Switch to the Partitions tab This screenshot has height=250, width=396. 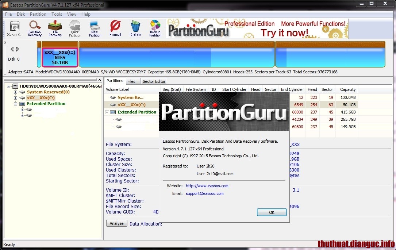pos(115,81)
